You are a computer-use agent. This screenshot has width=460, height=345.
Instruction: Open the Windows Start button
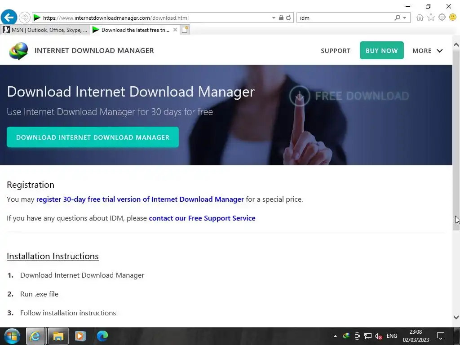(12, 336)
